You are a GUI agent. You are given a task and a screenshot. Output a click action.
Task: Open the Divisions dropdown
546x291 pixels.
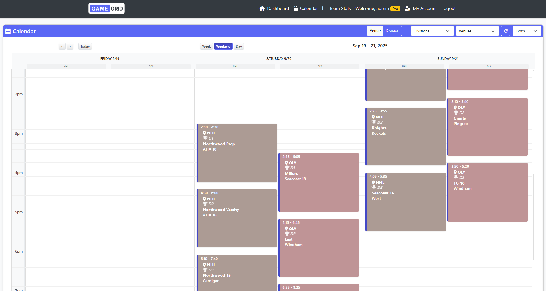coord(432,31)
